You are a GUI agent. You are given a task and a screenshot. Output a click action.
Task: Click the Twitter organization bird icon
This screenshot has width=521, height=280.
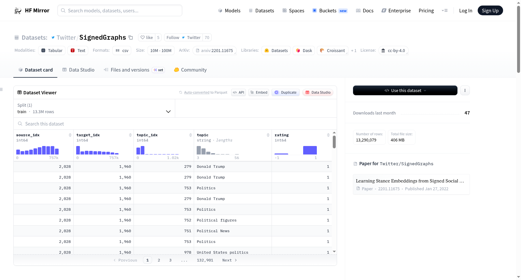point(53,37)
